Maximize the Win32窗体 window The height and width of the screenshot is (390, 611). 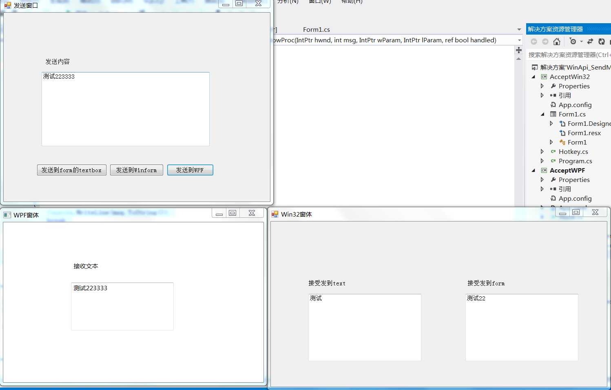coord(576,212)
